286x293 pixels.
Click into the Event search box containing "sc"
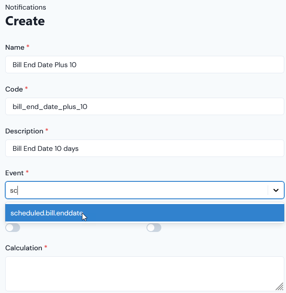click(x=136, y=190)
